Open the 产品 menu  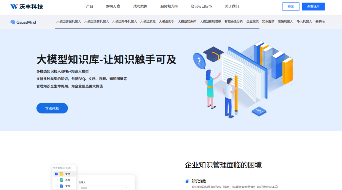point(90,6)
